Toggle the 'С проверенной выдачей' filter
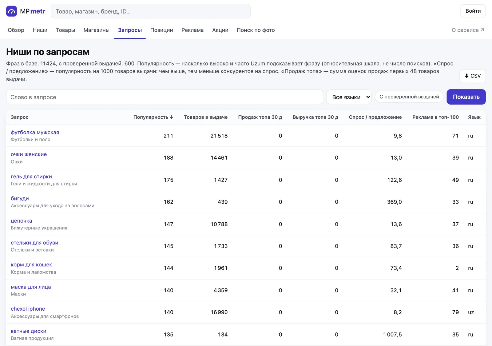Viewport: 492px width, 346px height. [x=409, y=97]
